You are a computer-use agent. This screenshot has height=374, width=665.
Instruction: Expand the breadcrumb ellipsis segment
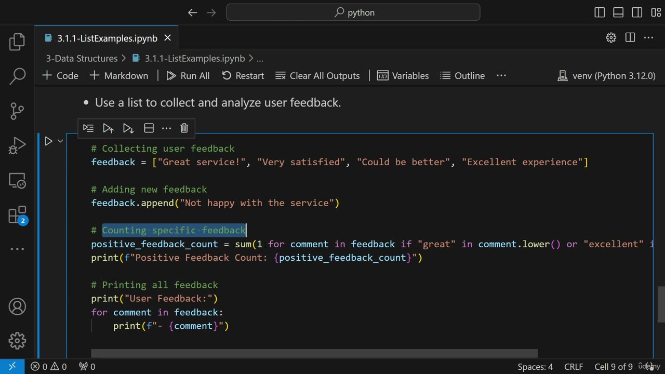coord(260,59)
